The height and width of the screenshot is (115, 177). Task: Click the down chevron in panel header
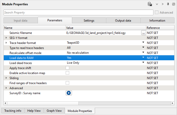[157, 4]
